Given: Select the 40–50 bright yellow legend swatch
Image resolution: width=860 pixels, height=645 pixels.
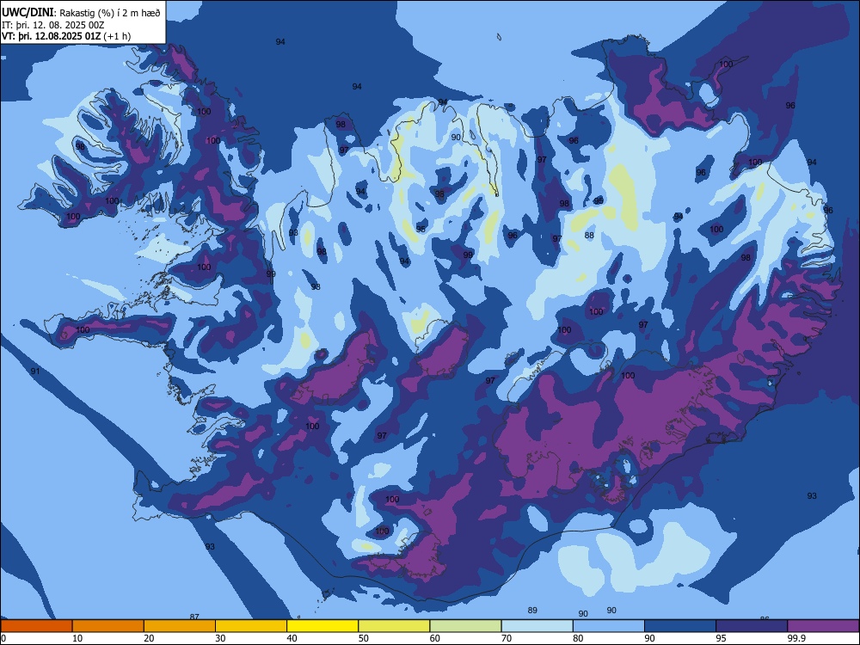Looking at the screenshot, I should (322, 626).
